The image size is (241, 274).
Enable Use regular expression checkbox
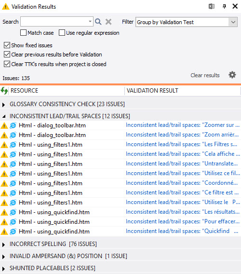click(x=62, y=33)
